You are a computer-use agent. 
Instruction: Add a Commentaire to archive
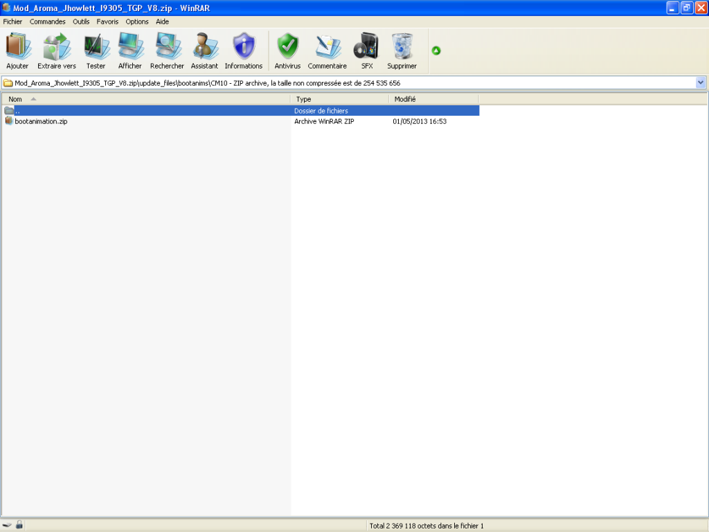coord(327,51)
